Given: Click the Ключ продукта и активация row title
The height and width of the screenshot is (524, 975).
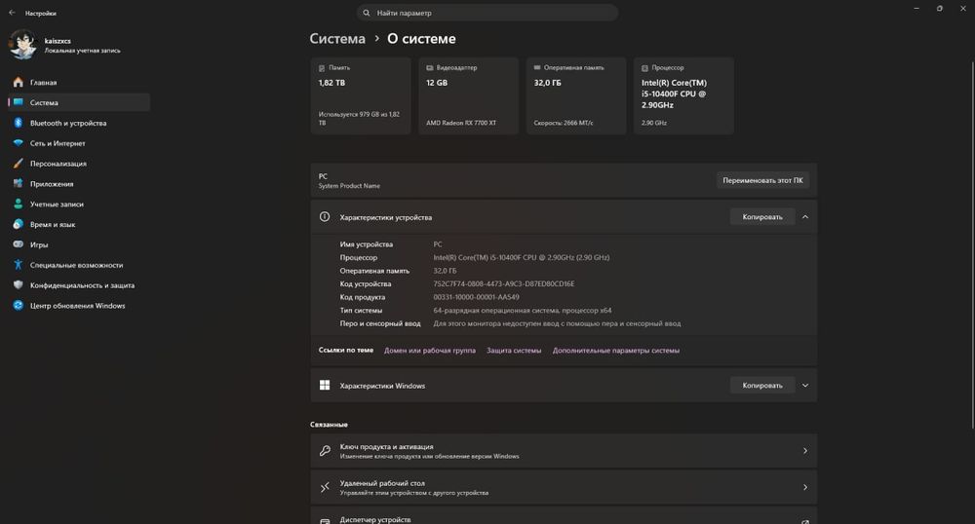Looking at the screenshot, I should tap(386, 446).
